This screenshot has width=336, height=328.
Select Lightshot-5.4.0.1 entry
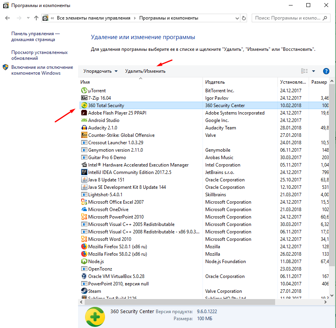(204, 195)
